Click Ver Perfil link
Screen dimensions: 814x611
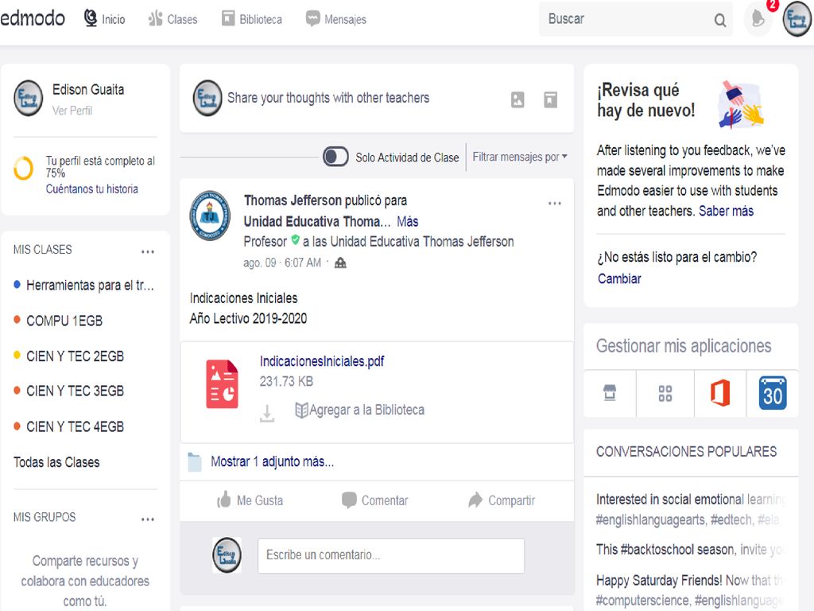coord(72,111)
